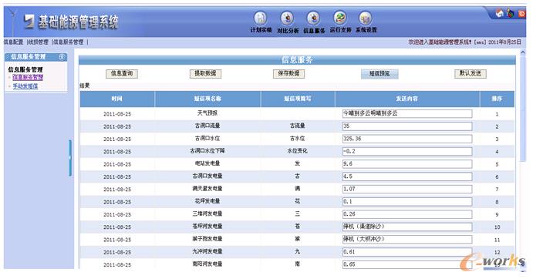This screenshot has height=279, width=533.
Task: Click the 天气预报 send content field
Action: click(407, 113)
